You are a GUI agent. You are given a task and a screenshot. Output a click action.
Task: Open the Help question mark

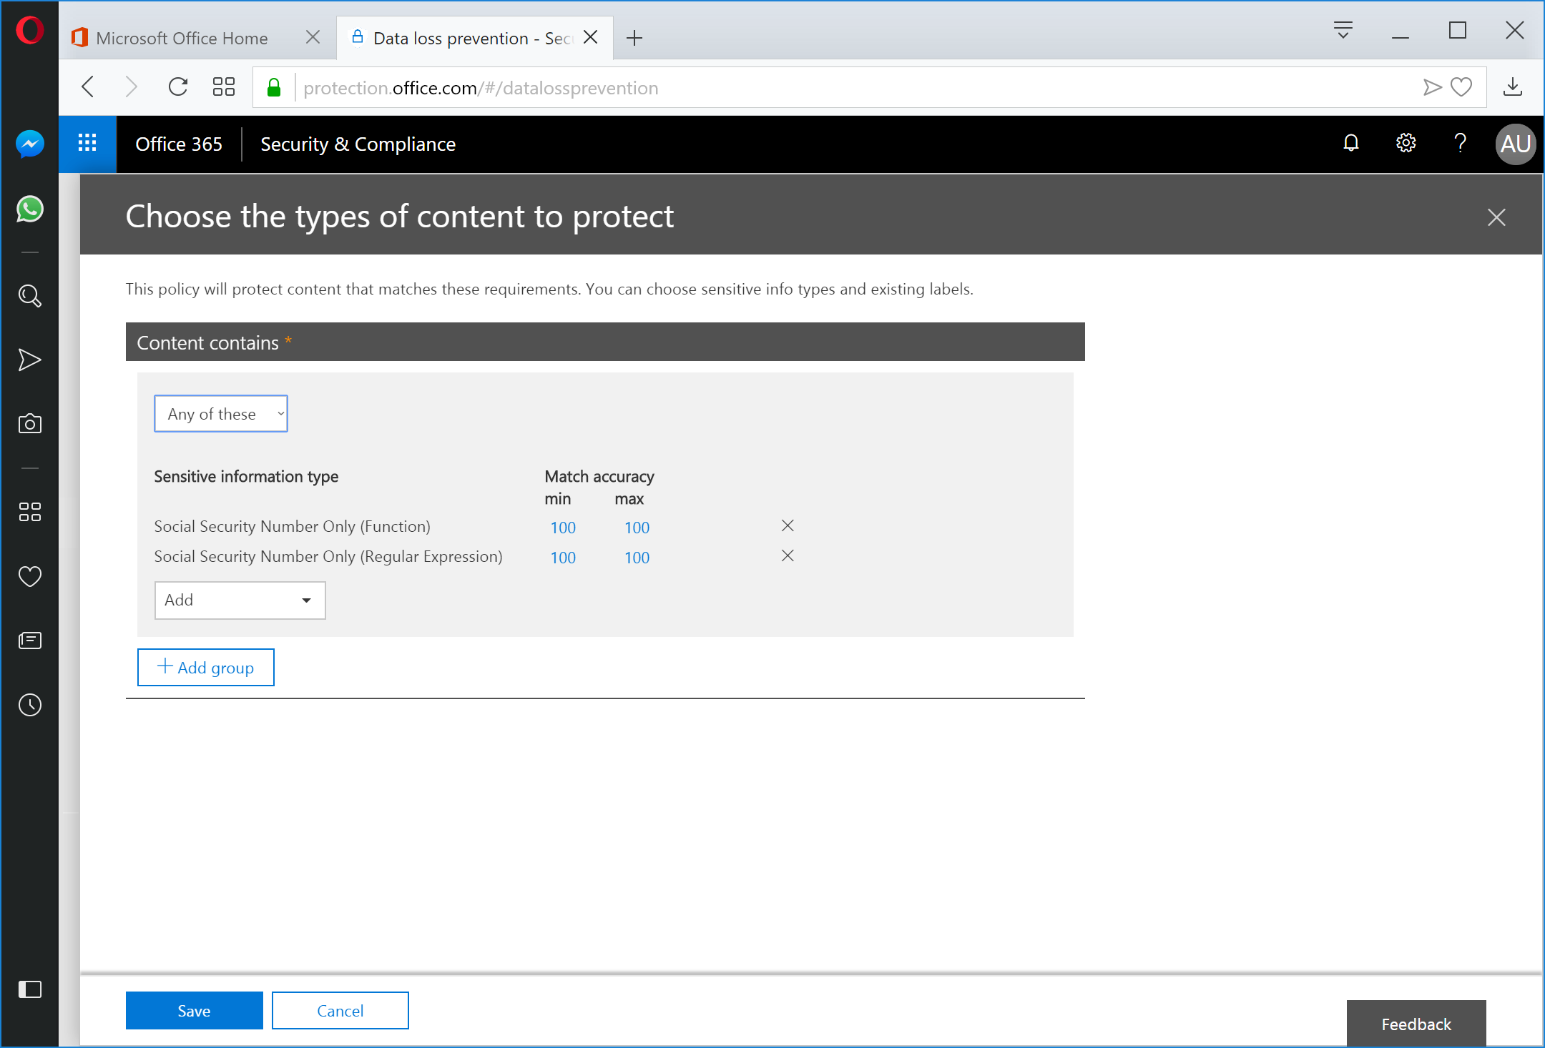pyautogui.click(x=1461, y=143)
